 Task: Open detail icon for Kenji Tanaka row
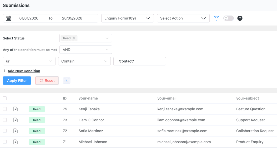tap(16, 109)
